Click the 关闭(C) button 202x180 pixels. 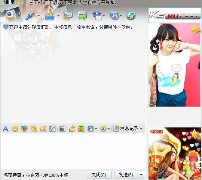[99, 175]
